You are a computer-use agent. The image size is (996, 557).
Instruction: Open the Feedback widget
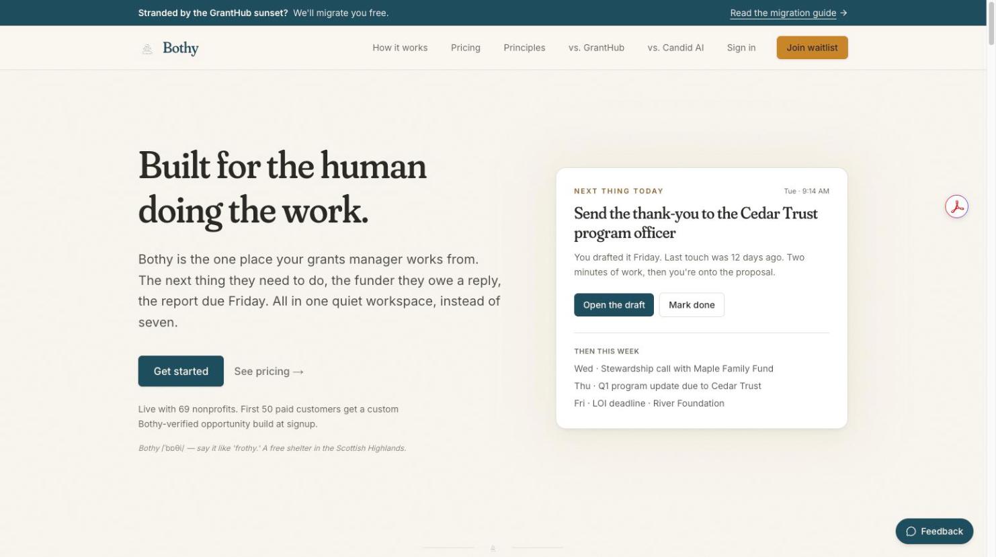(934, 531)
